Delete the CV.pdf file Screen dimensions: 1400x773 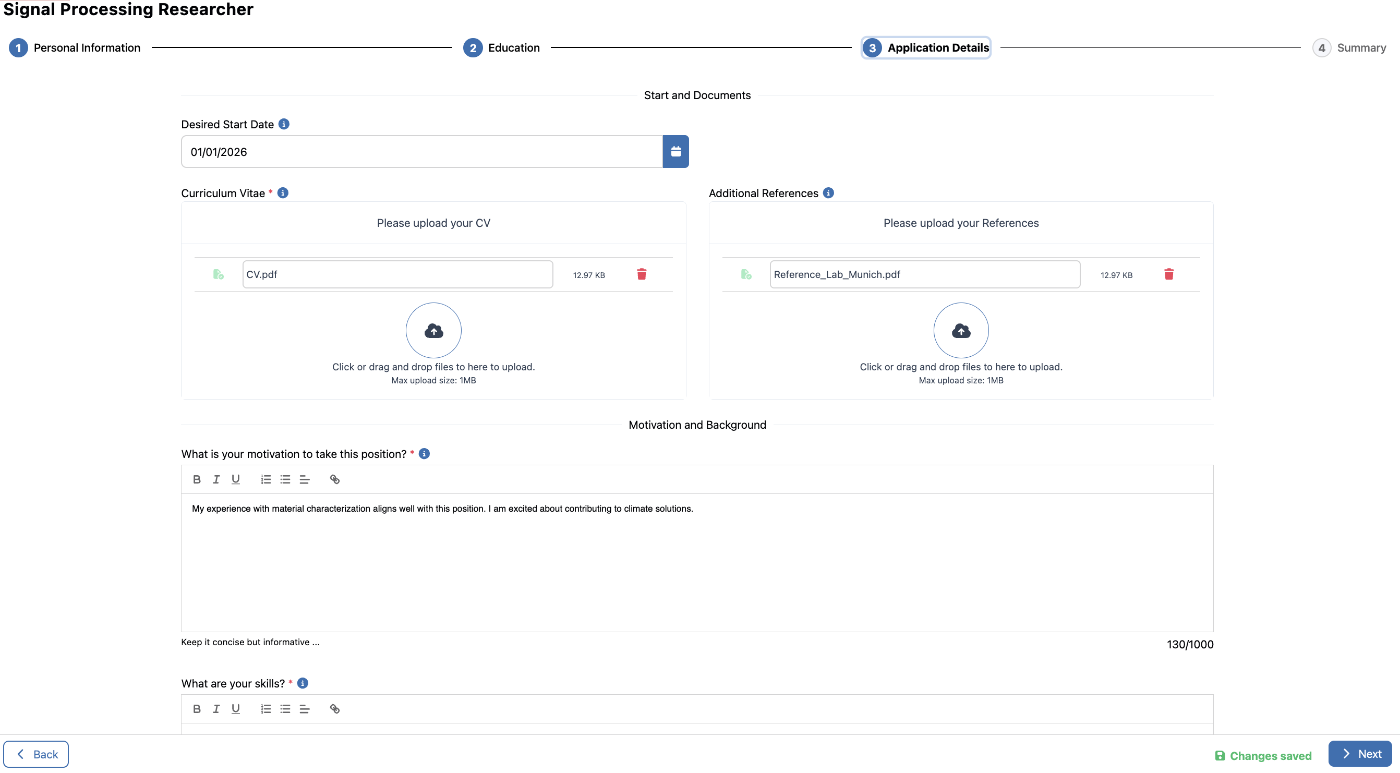[x=641, y=274]
